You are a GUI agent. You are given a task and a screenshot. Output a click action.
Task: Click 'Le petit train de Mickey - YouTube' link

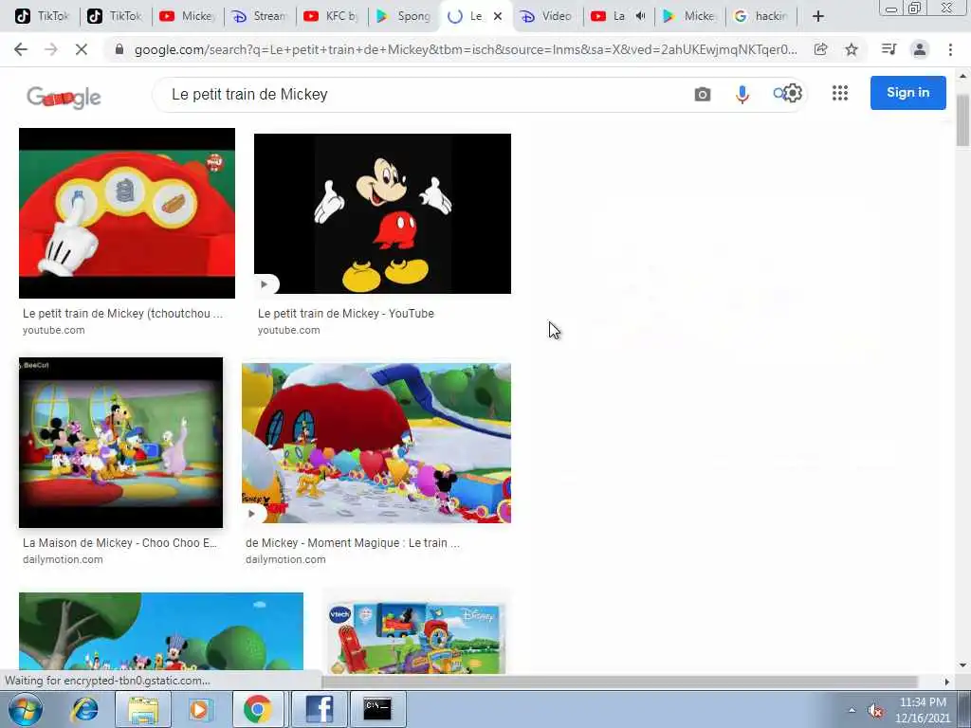[x=345, y=313]
